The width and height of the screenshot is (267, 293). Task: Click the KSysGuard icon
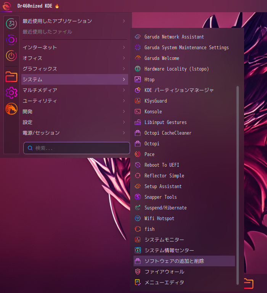[x=138, y=101]
